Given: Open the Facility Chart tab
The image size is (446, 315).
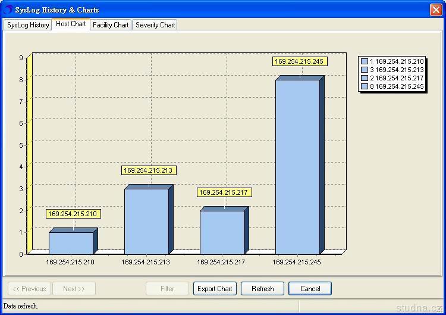Looking at the screenshot, I should (x=111, y=25).
